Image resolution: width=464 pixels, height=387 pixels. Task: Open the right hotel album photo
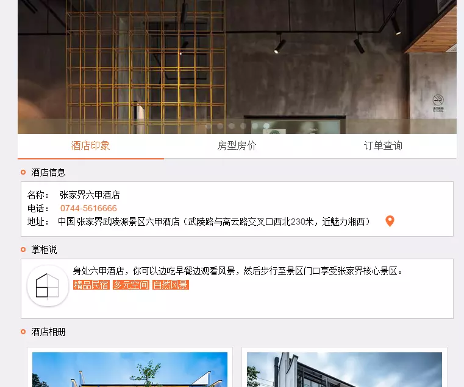coord(344,369)
